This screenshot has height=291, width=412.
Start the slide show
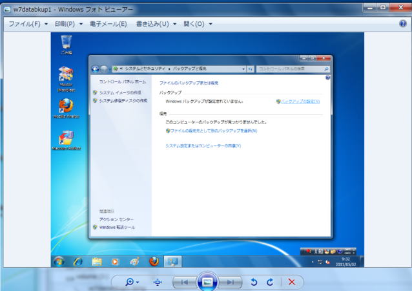[207, 282]
